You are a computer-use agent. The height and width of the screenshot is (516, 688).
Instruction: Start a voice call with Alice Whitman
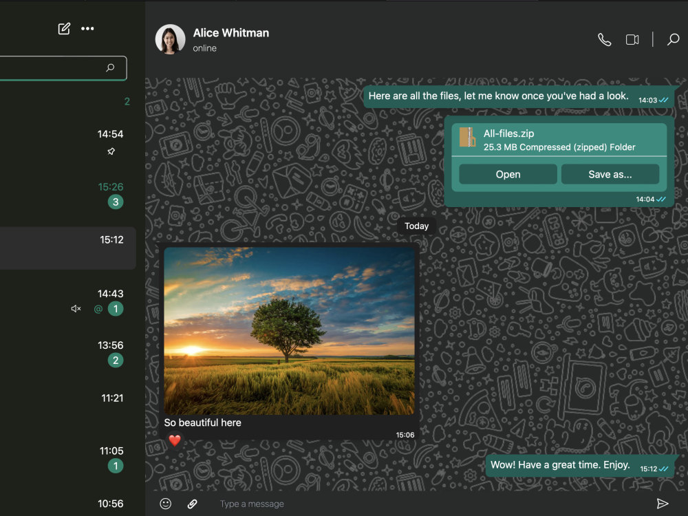[x=604, y=39]
